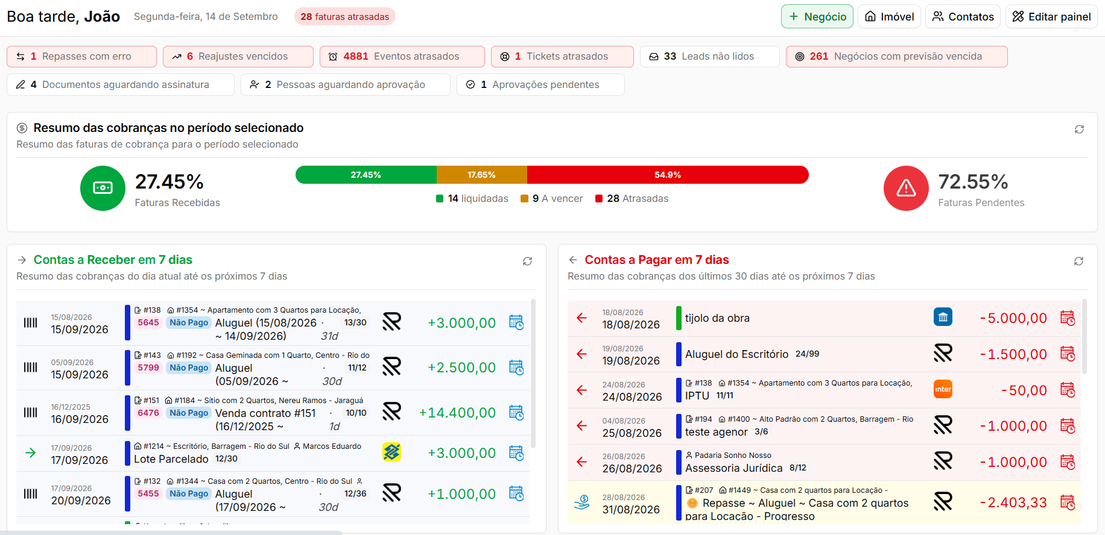Open 4881 Eventos atrasados
The width and height of the screenshot is (1105, 535).
point(402,57)
